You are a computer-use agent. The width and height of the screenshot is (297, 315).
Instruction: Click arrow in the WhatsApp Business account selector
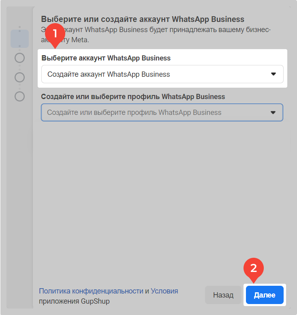tap(273, 74)
